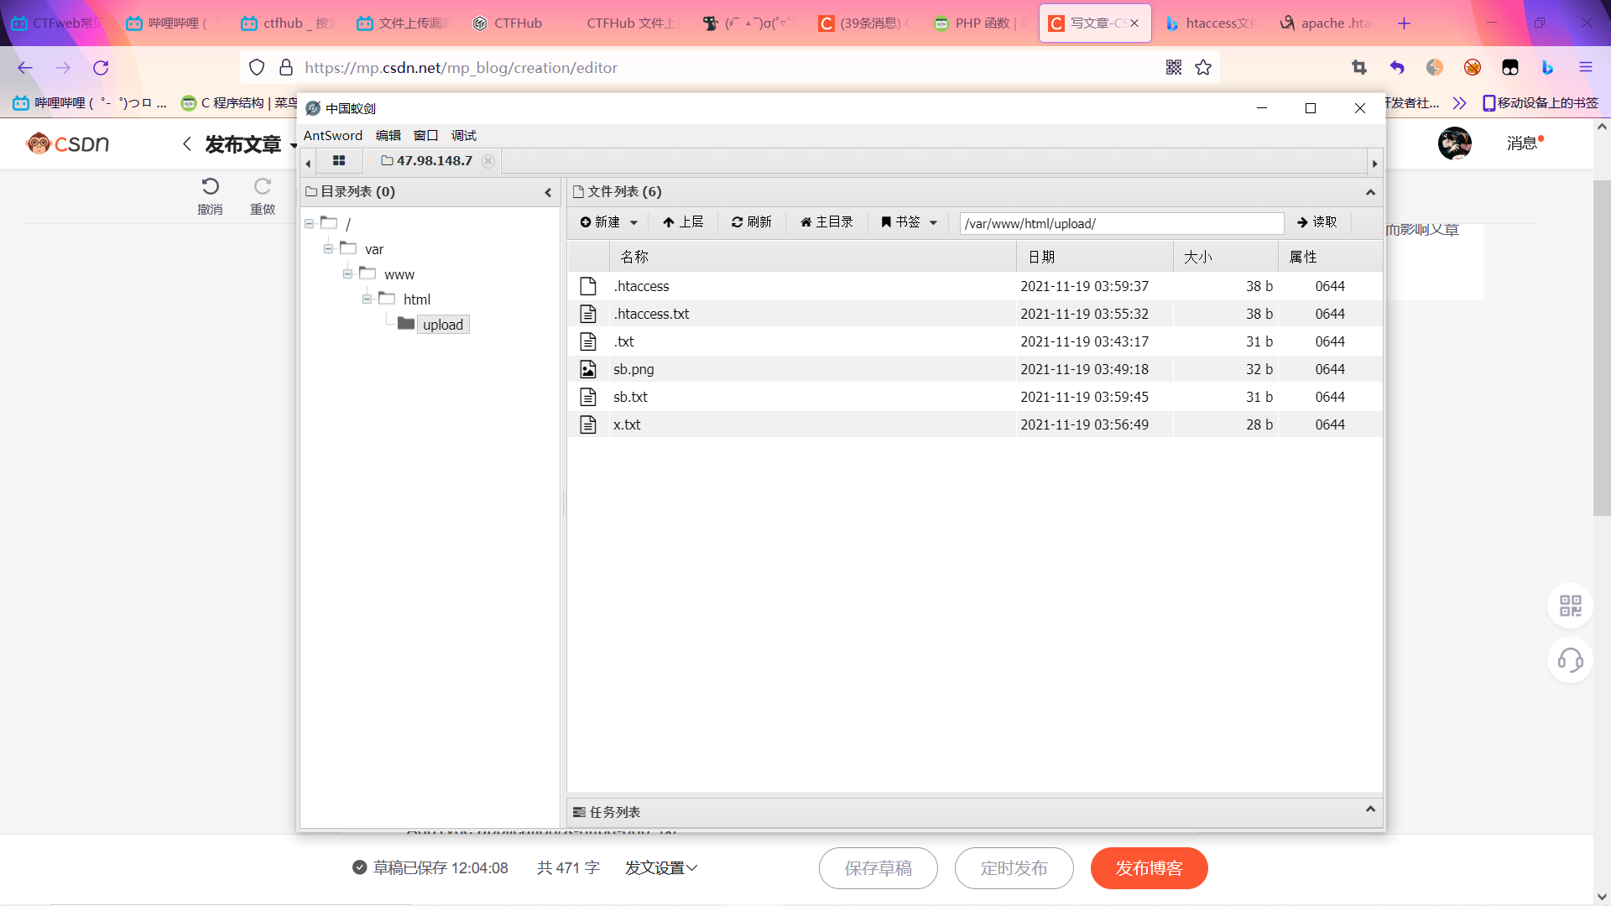Image resolution: width=1611 pixels, height=906 pixels.
Task: Go up one level with 上层
Action: (682, 222)
